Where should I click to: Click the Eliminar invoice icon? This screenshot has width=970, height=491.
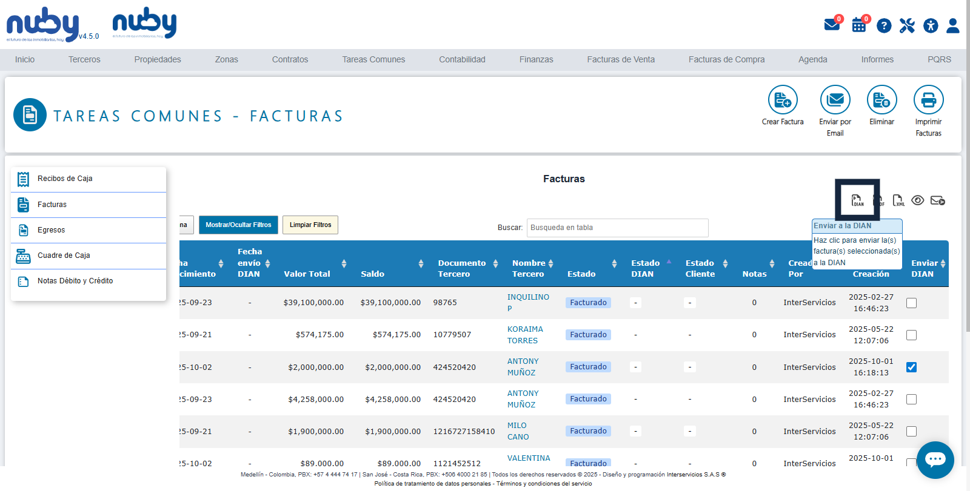(x=881, y=101)
